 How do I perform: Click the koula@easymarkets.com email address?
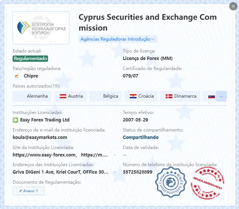click(x=40, y=137)
